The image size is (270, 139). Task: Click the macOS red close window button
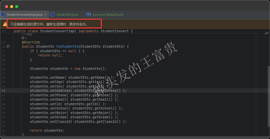[7, 7]
